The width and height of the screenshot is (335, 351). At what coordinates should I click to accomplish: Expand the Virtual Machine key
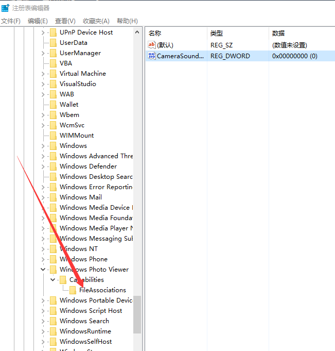[x=43, y=74]
